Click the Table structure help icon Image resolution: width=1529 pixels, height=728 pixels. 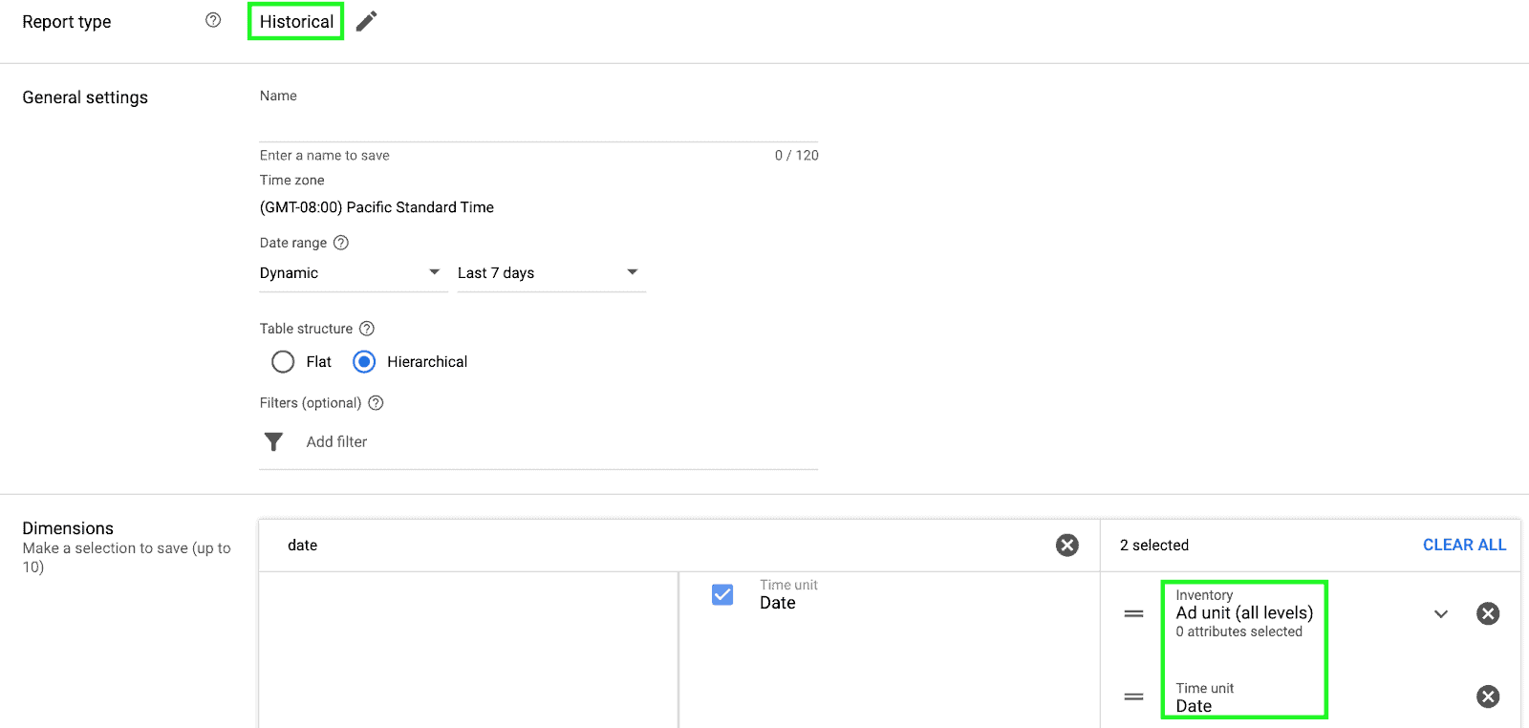pyautogui.click(x=367, y=329)
